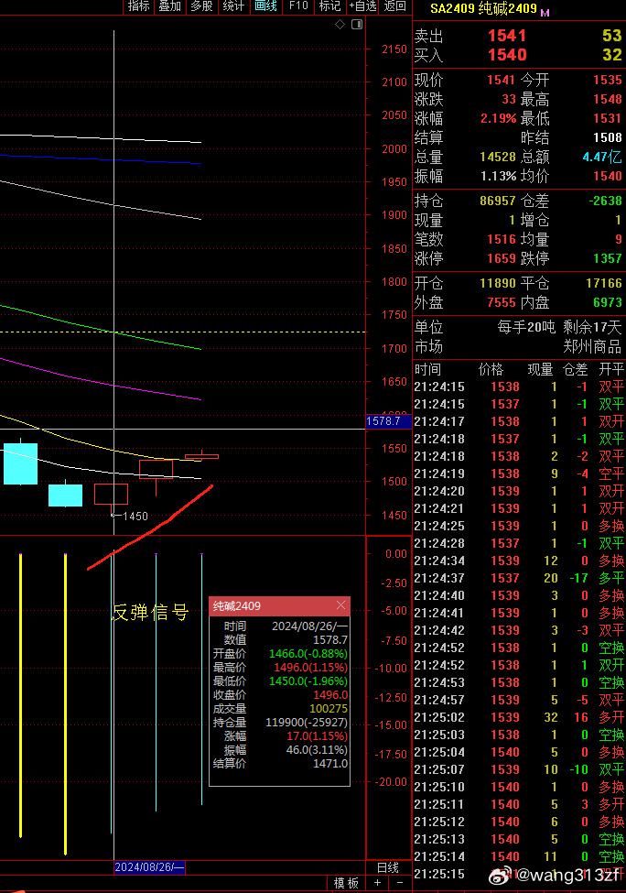The image size is (626, 893).
Task: Click the red hollow candle labeled 1450
Action: (x=111, y=494)
